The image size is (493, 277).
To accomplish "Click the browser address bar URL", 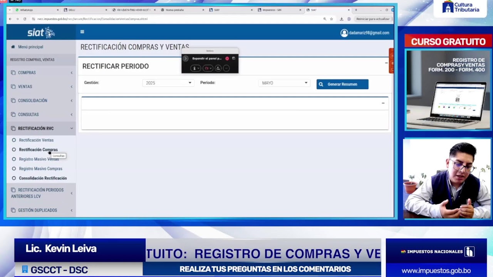I will point(92,19).
